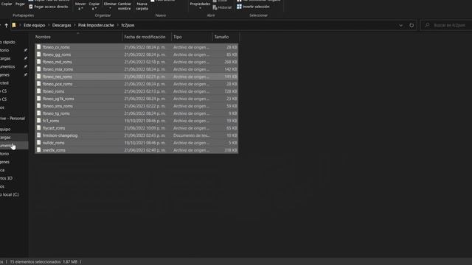
Task: Click the file icon of flycast_roms
Action: (x=38, y=128)
